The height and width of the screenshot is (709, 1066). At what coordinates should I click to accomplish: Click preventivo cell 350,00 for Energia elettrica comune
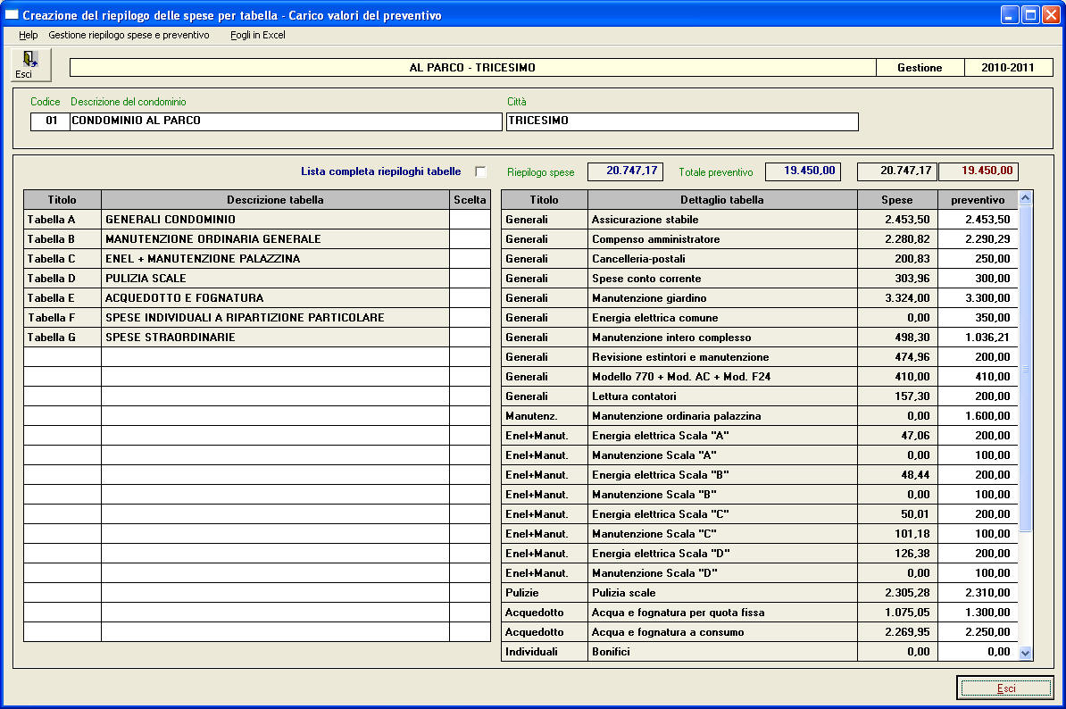978,318
